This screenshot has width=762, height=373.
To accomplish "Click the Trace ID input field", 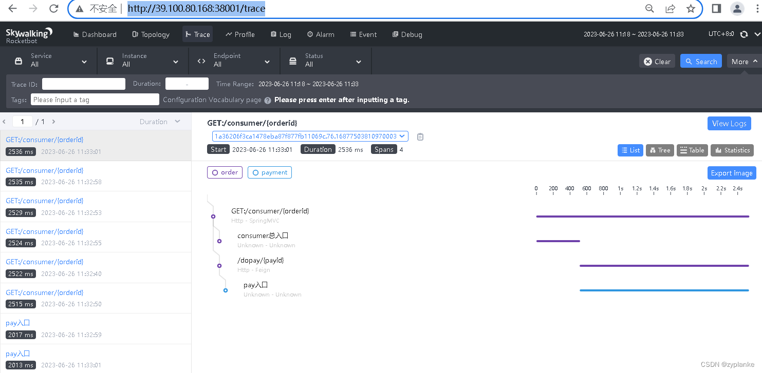I will 83,84.
